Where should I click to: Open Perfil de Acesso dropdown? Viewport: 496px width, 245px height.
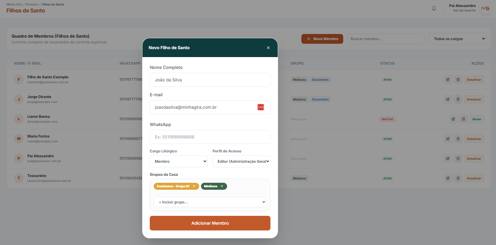tap(241, 162)
